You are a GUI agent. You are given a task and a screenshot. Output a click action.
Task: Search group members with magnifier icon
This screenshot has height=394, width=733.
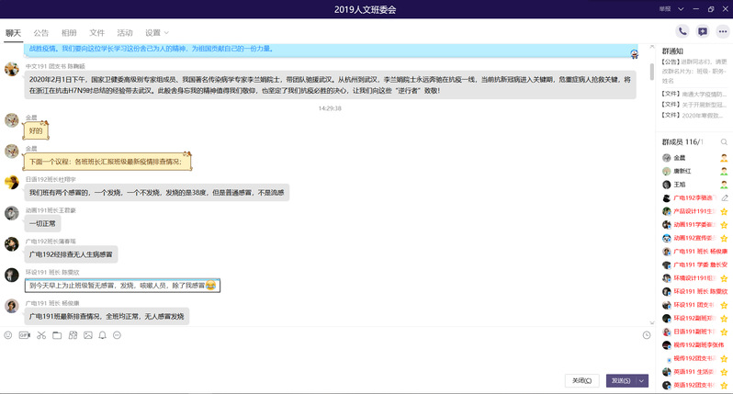(724, 143)
